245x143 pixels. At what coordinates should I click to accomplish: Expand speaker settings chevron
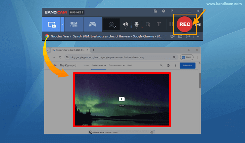[x=126, y=29]
